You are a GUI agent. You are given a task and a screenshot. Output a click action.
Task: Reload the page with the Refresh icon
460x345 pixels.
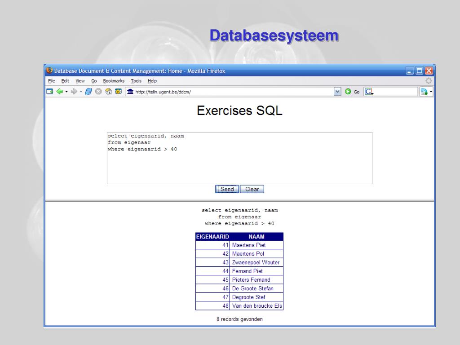(x=88, y=92)
